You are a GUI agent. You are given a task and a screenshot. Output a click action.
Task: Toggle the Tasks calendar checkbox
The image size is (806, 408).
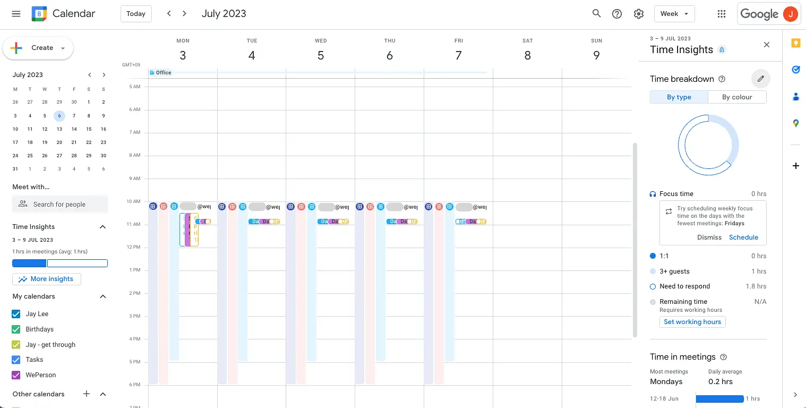click(x=16, y=360)
